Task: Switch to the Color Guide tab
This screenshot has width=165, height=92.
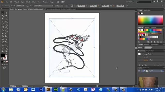Action: tap(147, 10)
